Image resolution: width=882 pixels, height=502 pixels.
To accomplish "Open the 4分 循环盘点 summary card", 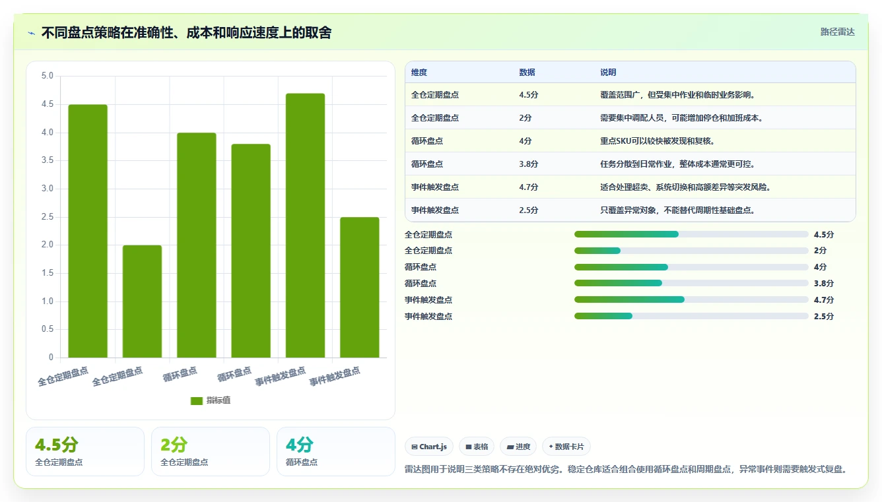I will pos(336,451).
